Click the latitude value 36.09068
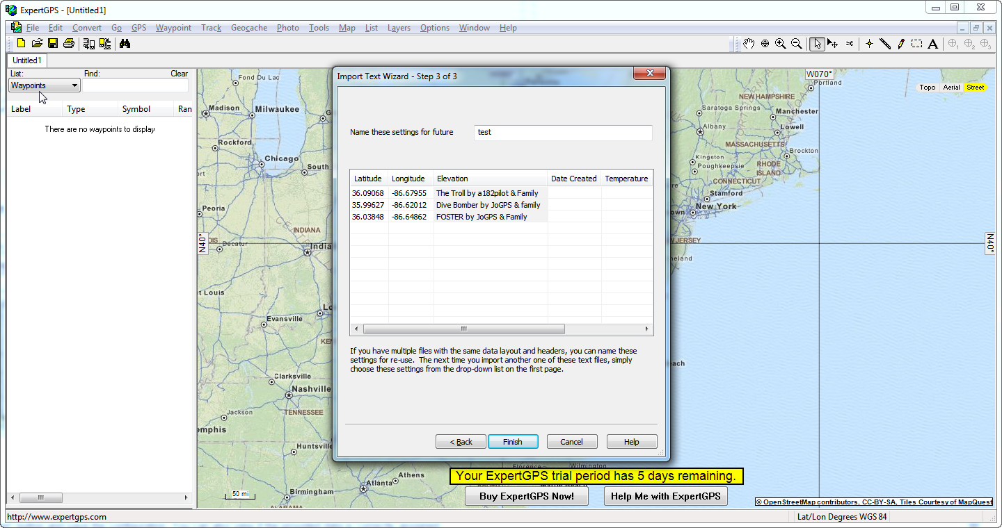 point(368,193)
